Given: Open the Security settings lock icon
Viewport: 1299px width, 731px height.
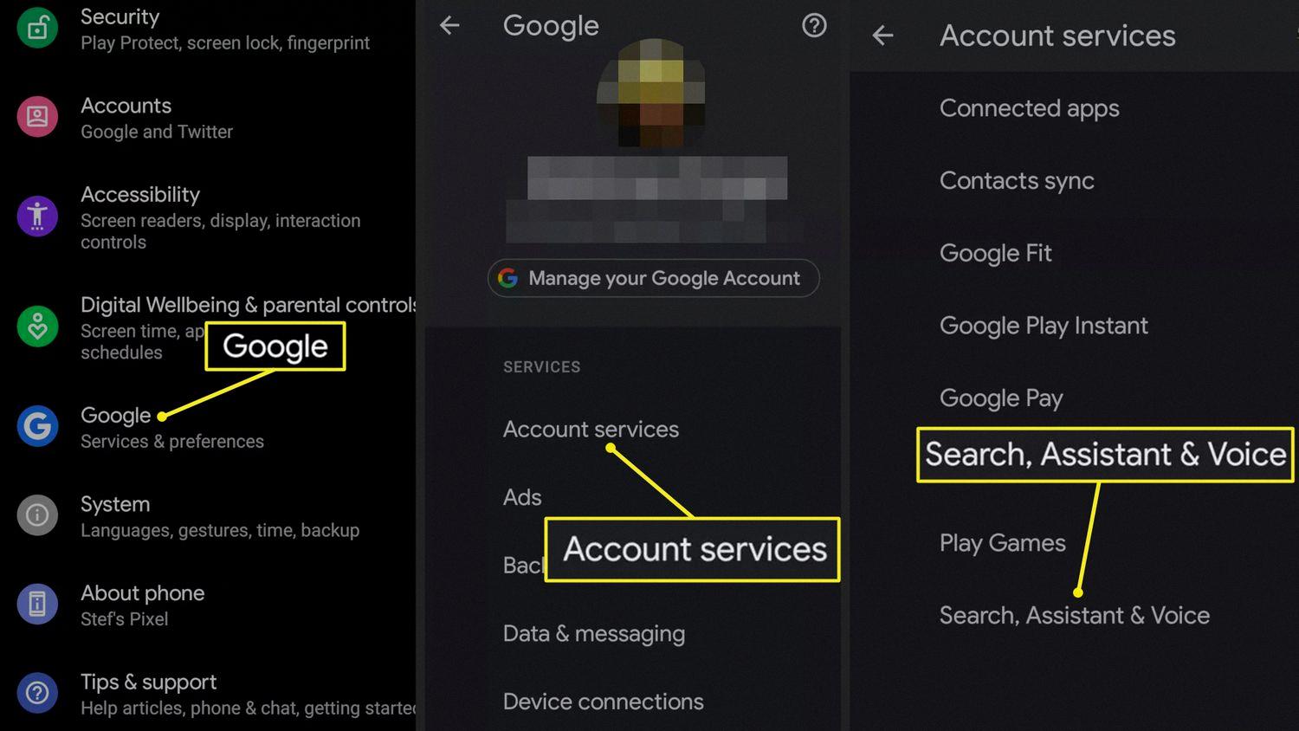Looking at the screenshot, I should coord(37,28).
